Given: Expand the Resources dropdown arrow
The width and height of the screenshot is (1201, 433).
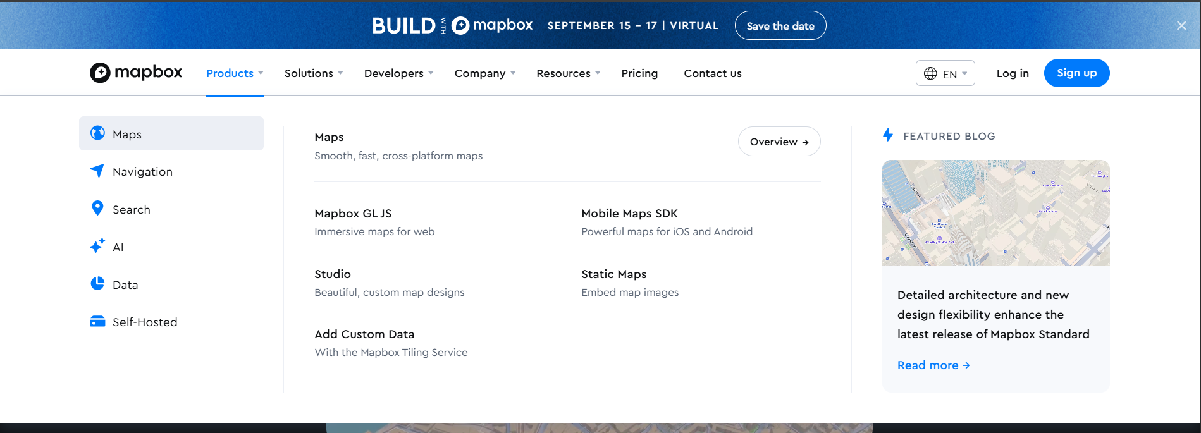Looking at the screenshot, I should point(598,73).
